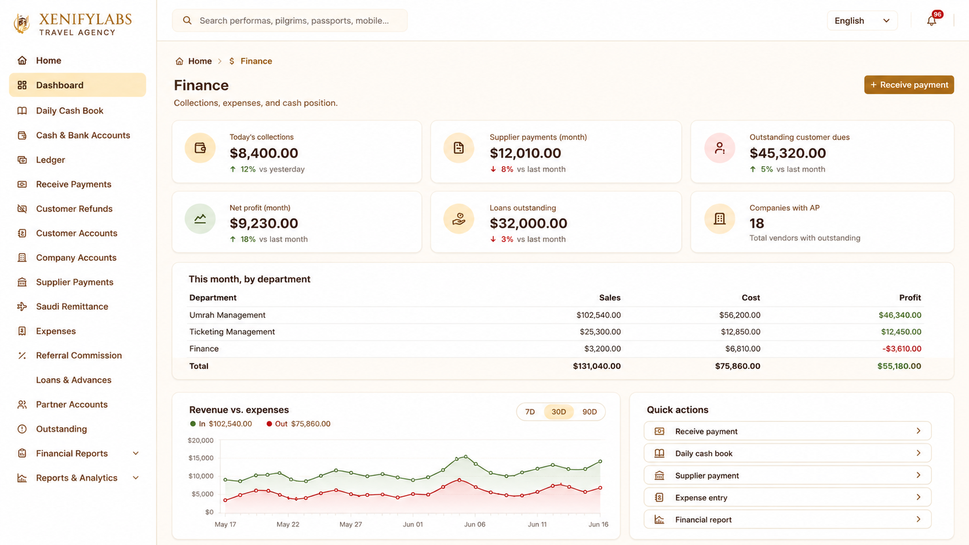
Task: Go to Loans & Advances
Action: click(x=74, y=380)
